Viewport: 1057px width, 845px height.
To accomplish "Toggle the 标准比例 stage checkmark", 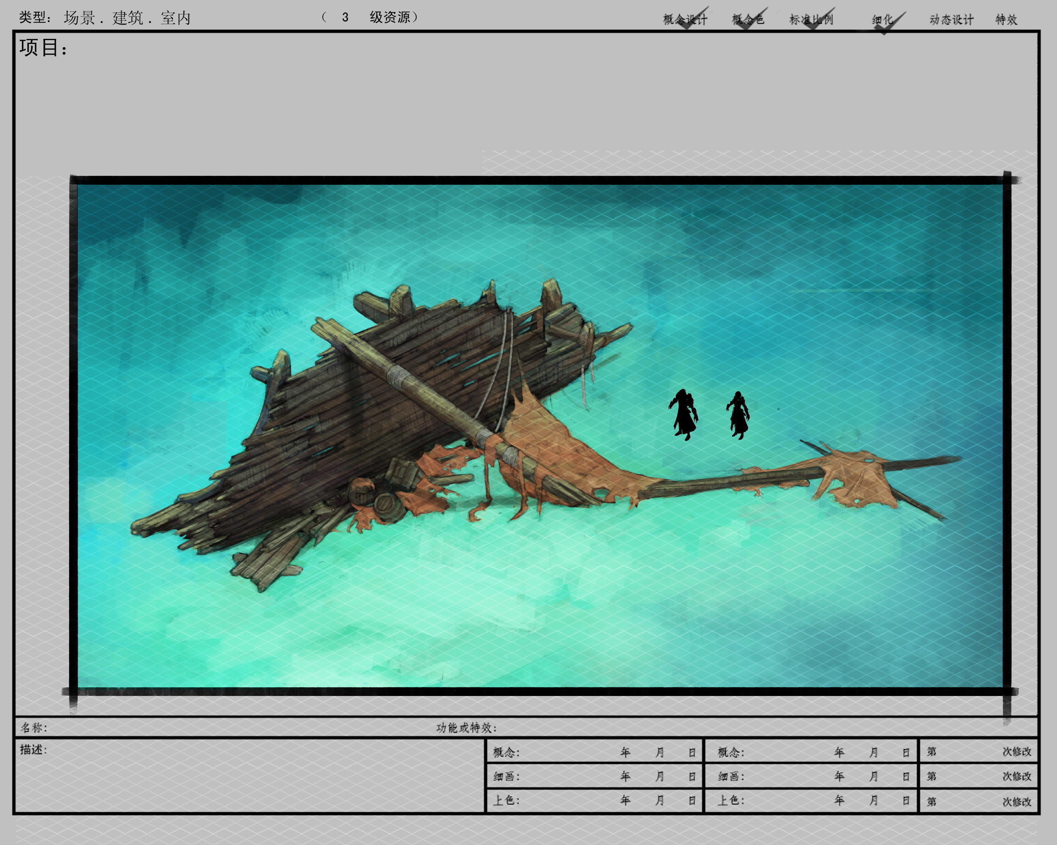I will 811,19.
